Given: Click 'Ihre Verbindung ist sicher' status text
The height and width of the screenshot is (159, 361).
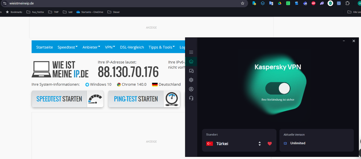Looking at the screenshot, I should click(x=278, y=99).
